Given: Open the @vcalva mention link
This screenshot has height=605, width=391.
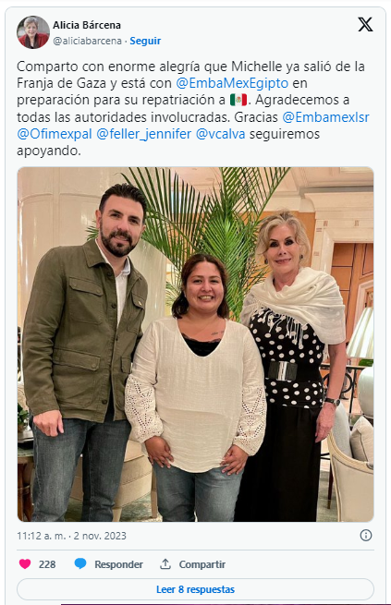Looking at the screenshot, I should coord(220,134).
